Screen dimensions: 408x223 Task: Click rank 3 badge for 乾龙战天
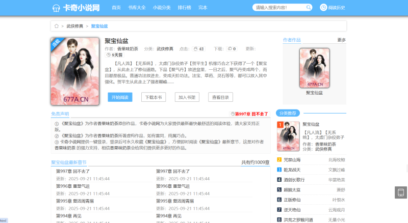[279, 170]
